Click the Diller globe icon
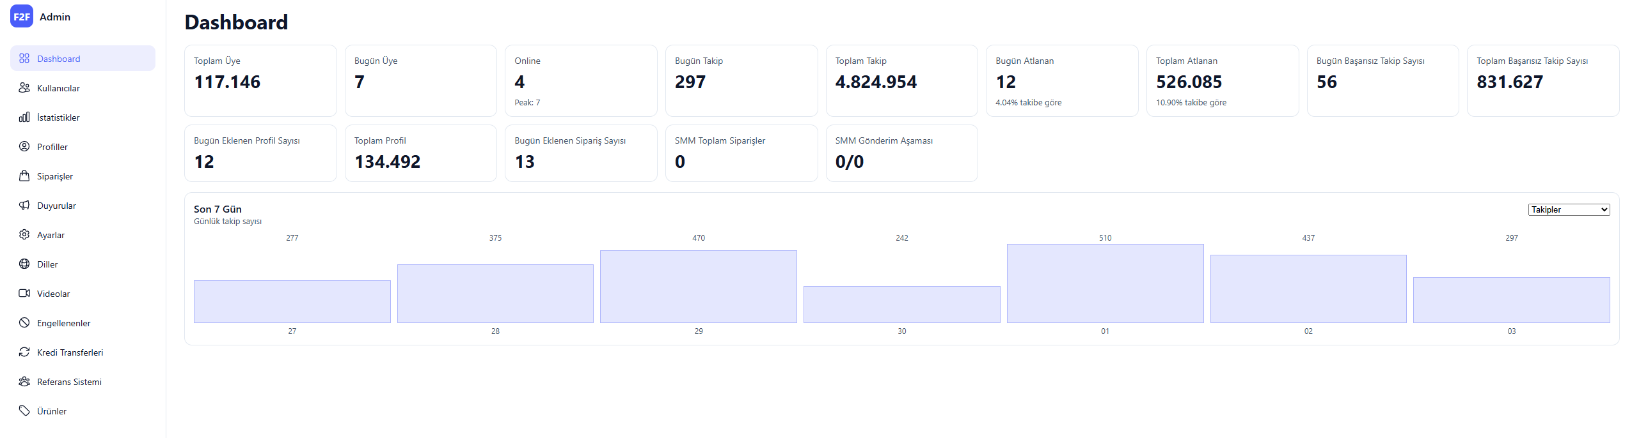Screen dimensions: 1632x438 coord(24,264)
